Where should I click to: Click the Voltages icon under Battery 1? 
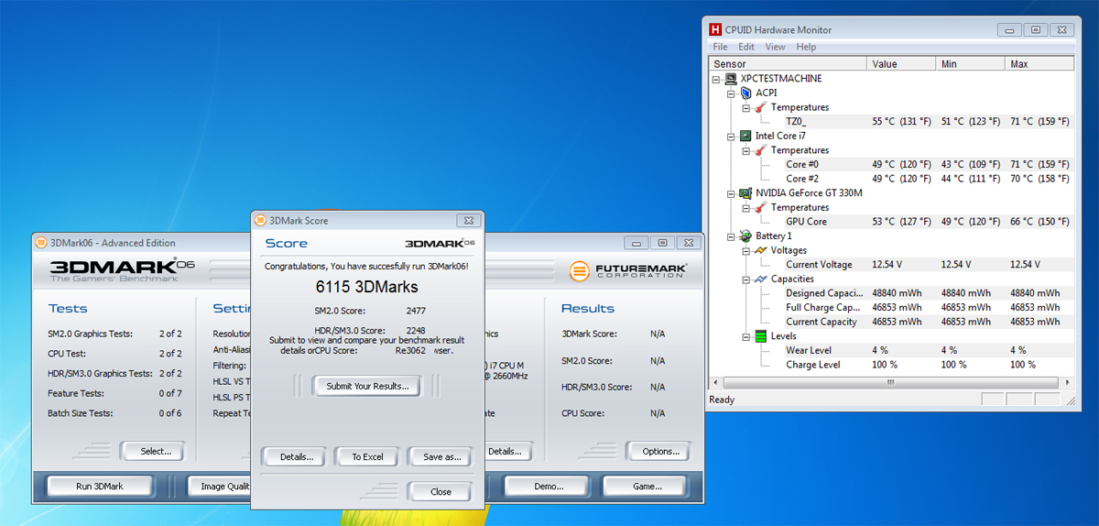[x=761, y=250]
